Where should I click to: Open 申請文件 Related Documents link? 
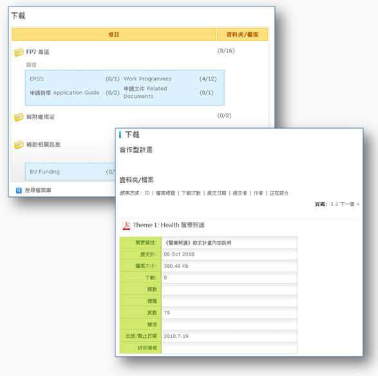[146, 92]
